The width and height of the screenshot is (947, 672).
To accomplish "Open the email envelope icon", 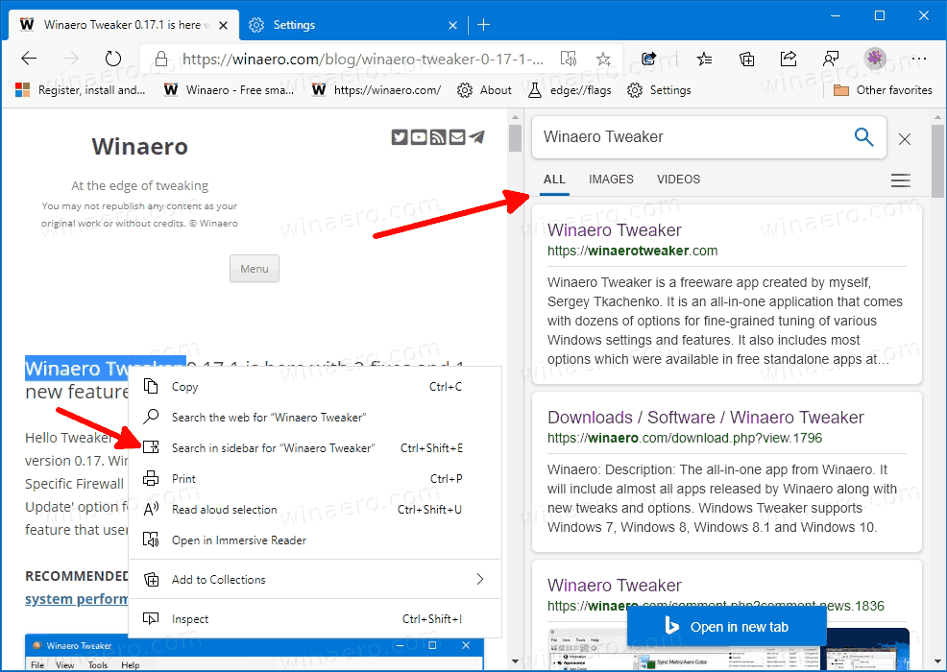I will (x=457, y=137).
